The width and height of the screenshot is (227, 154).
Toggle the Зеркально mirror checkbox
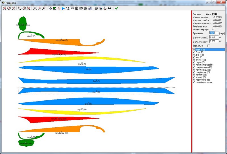209,46
